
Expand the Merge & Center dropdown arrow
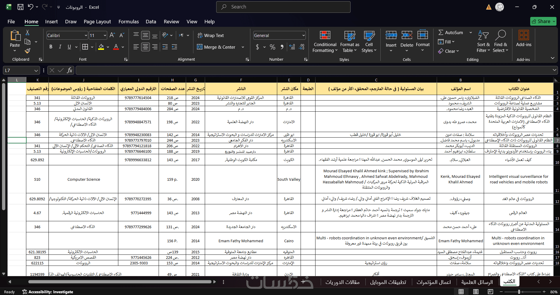click(x=243, y=47)
